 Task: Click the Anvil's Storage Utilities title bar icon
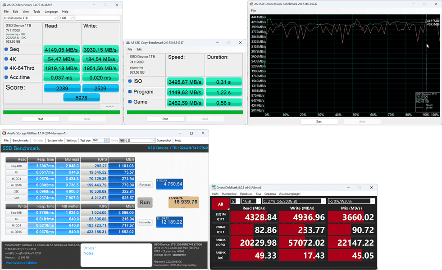[4, 133]
